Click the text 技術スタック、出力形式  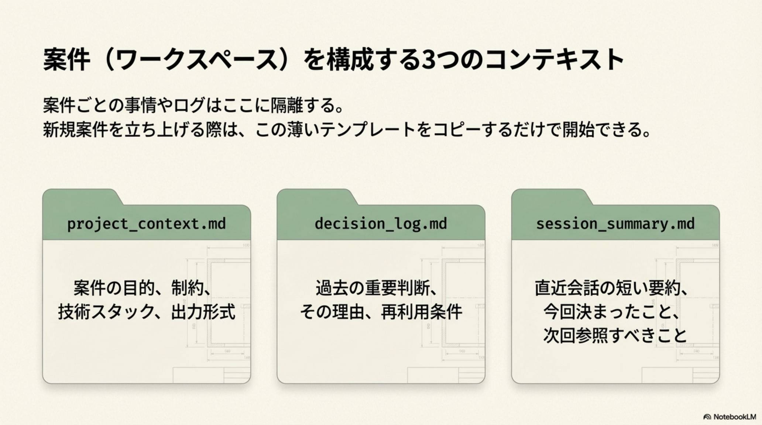pyautogui.click(x=146, y=312)
